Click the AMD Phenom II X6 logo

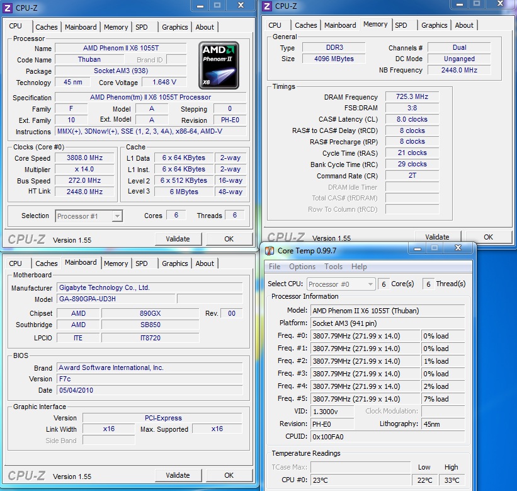tap(219, 65)
